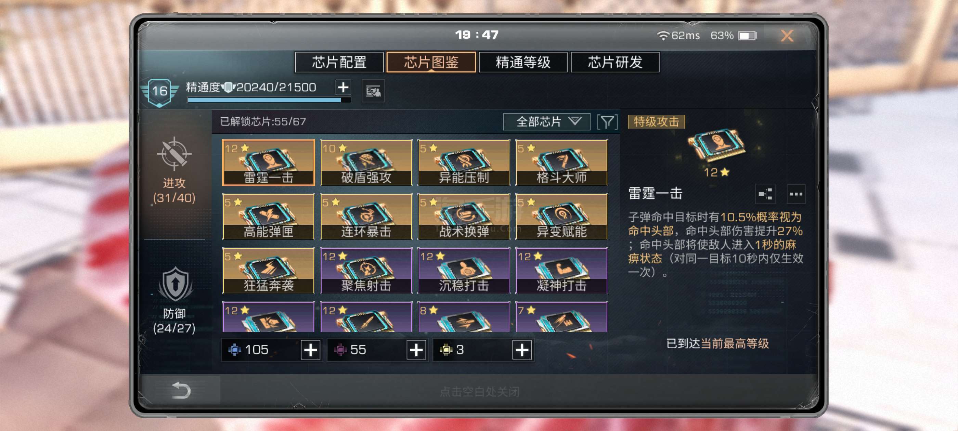Screen dimensions: 958x431
Task: Add purple chip currency with plus
Action: coord(416,350)
